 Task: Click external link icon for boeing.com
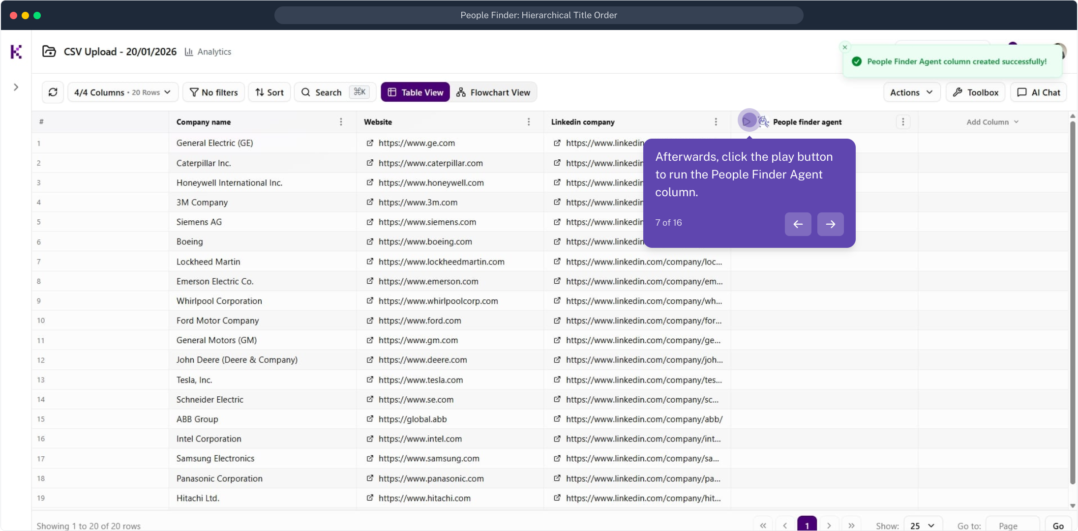(370, 241)
